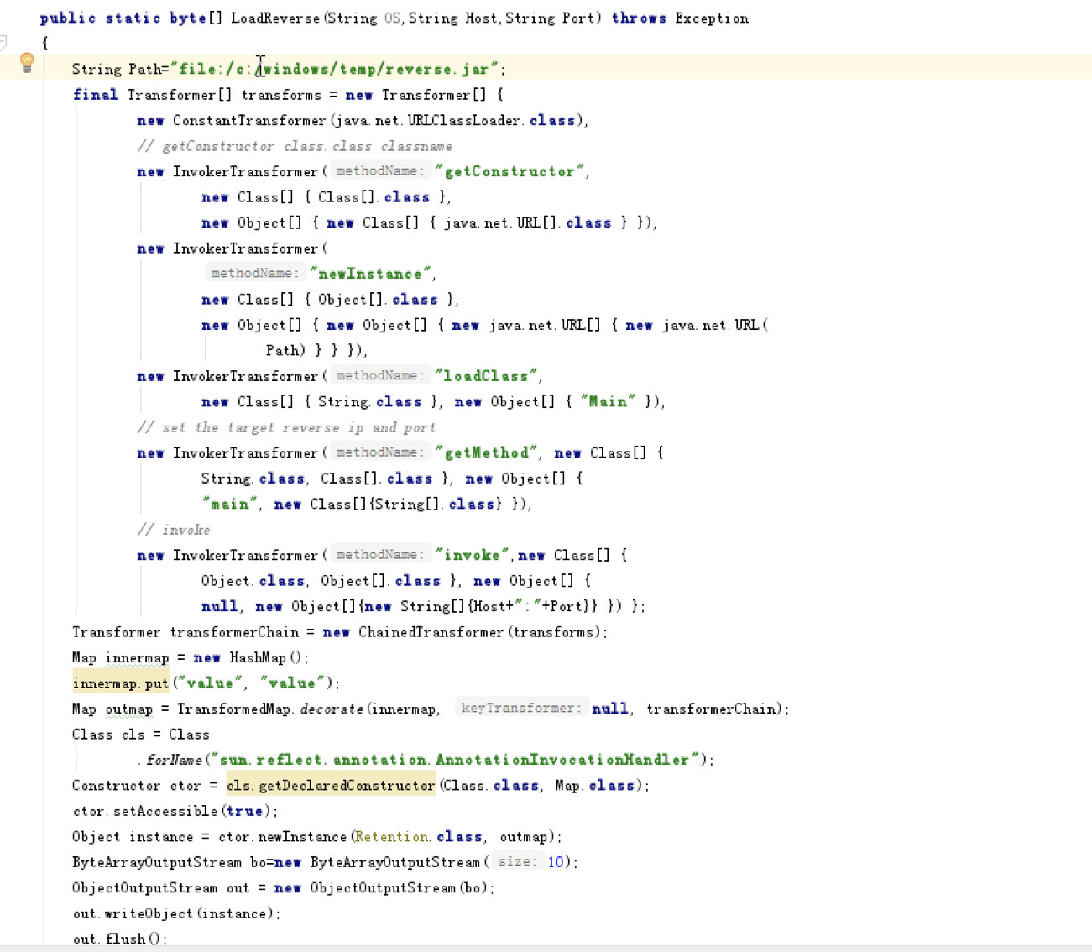This screenshot has height=952, width=1092.
Task: Click the "file:/c:/windows/temp/reverse.jar" string
Action: tap(334, 69)
